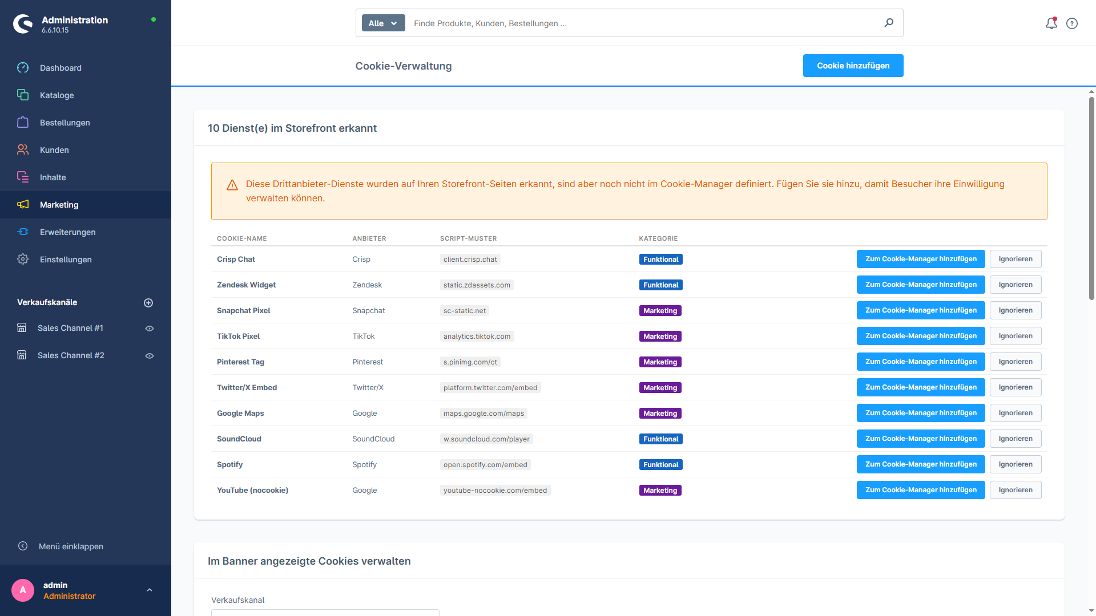The image size is (1096, 616).
Task: Ignore the Spotify service
Action: tap(1016, 464)
